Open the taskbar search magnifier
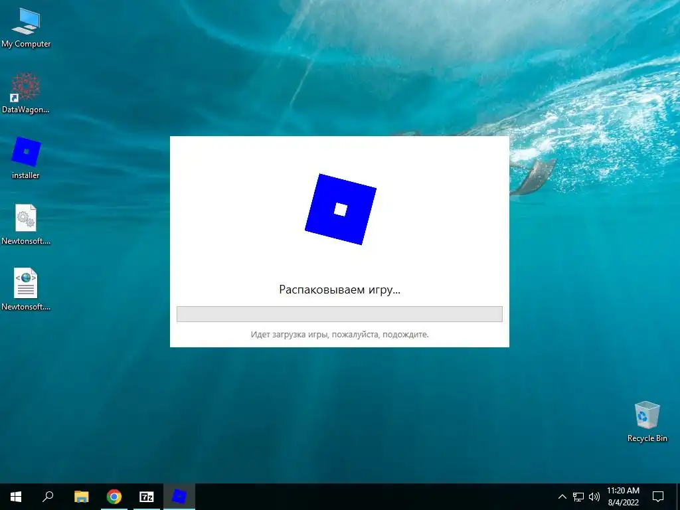 coord(48,497)
